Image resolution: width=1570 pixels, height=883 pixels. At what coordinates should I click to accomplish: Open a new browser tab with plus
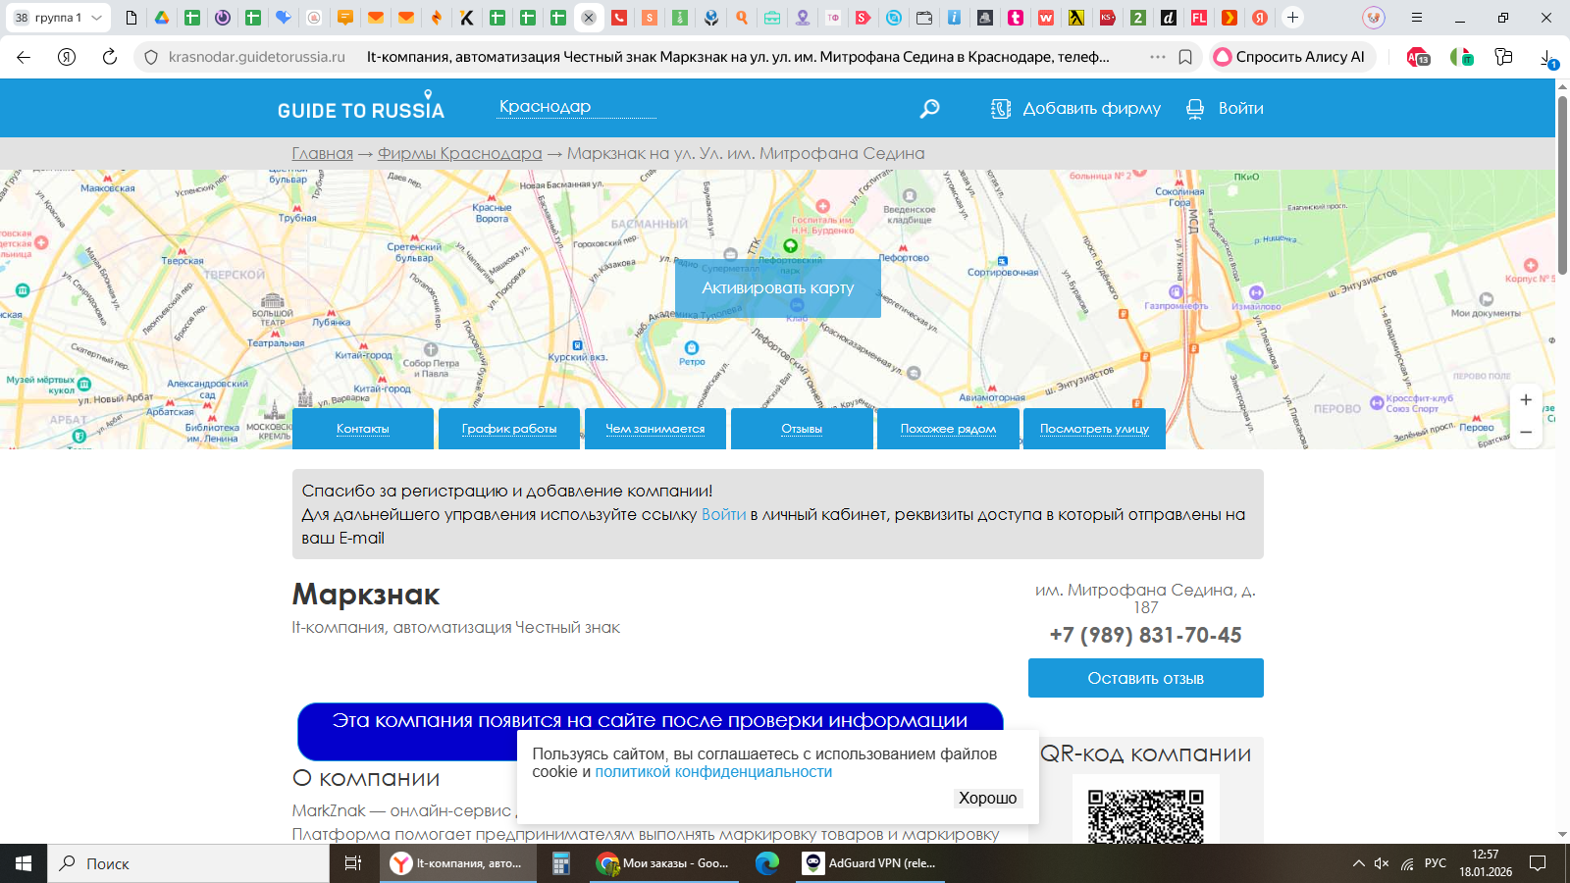[x=1293, y=18]
